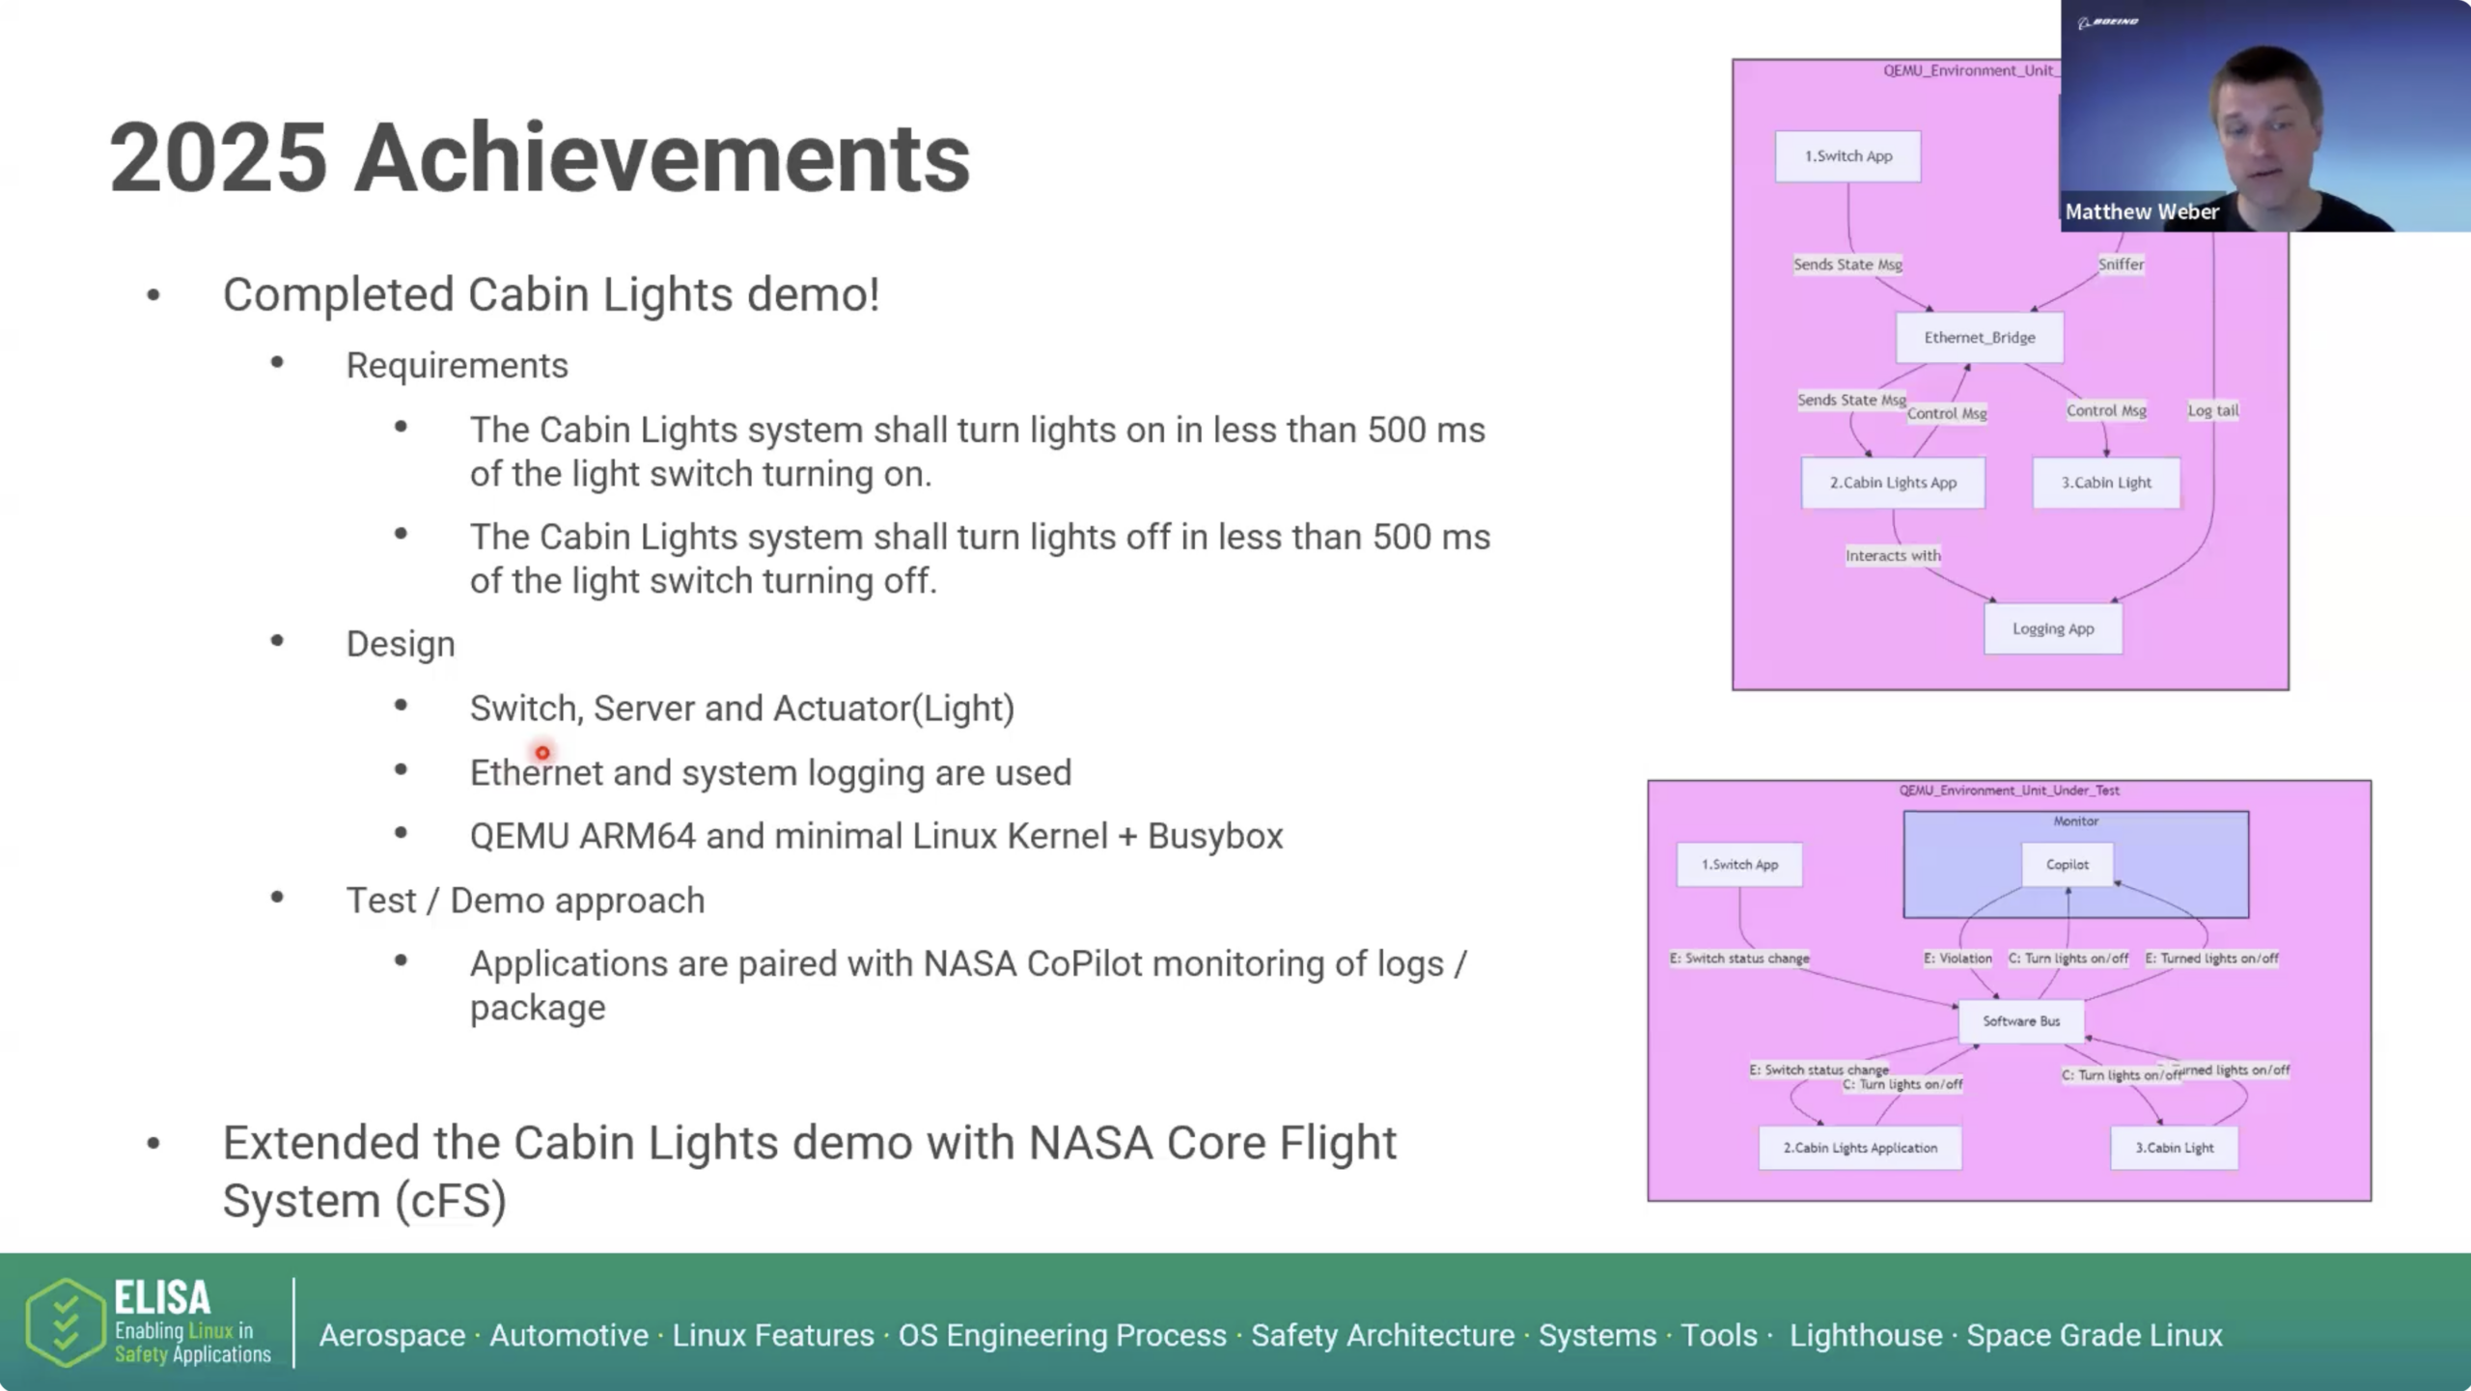Toggle the Sniffer label in top diagram
The height and width of the screenshot is (1391, 2471).
(2120, 264)
